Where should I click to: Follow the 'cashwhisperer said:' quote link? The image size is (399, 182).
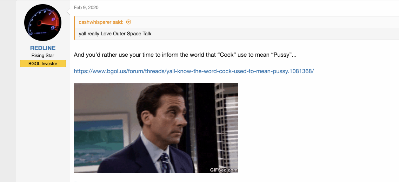click(x=101, y=22)
